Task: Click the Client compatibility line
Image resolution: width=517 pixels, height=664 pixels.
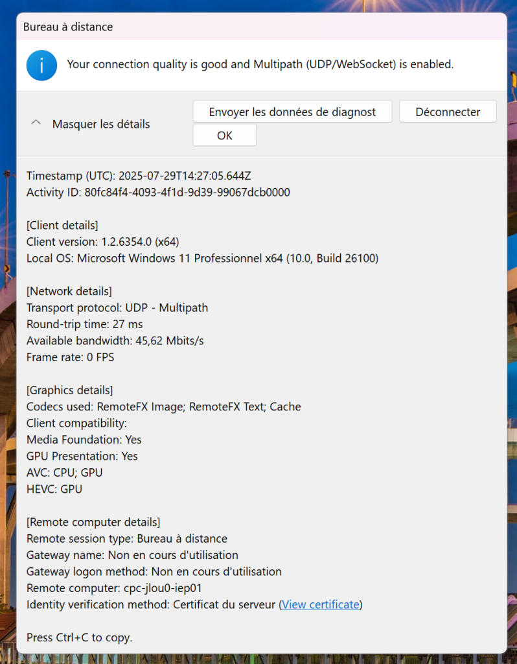Action: click(76, 423)
